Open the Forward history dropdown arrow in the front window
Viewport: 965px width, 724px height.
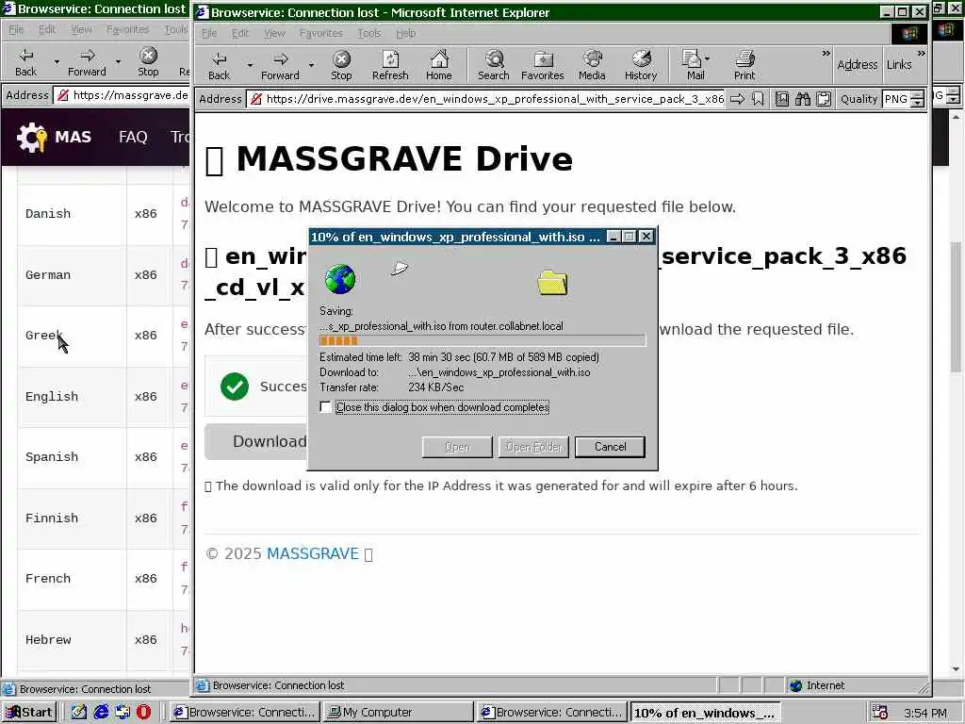tap(311, 65)
